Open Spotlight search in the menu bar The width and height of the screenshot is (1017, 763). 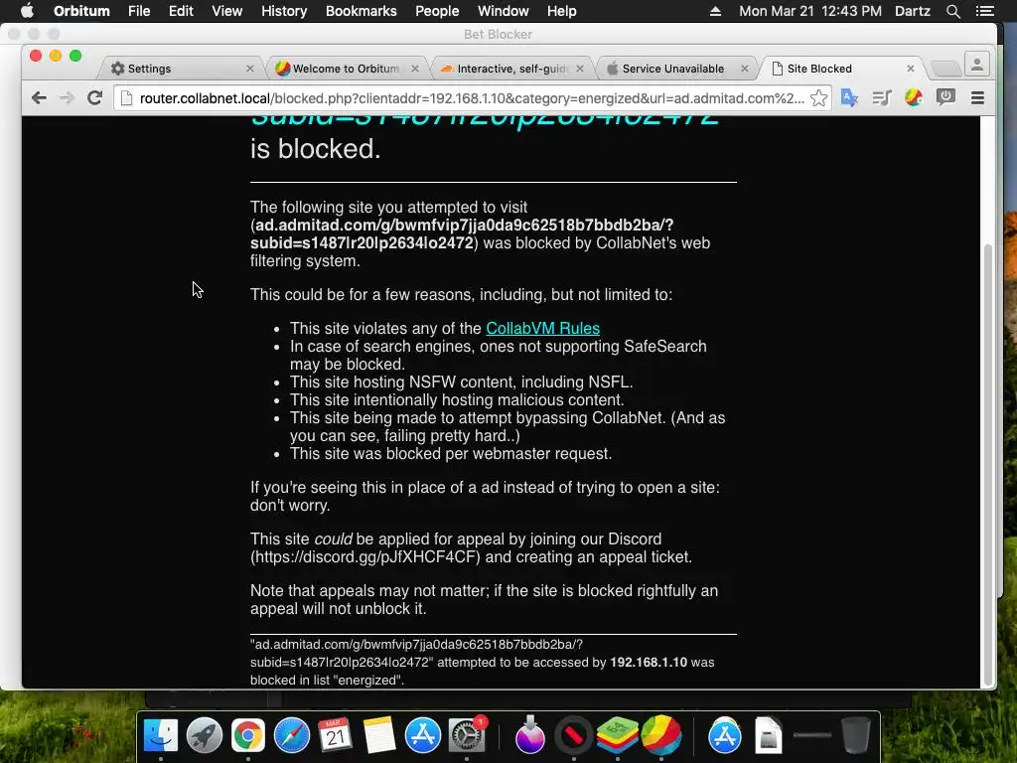click(x=952, y=11)
